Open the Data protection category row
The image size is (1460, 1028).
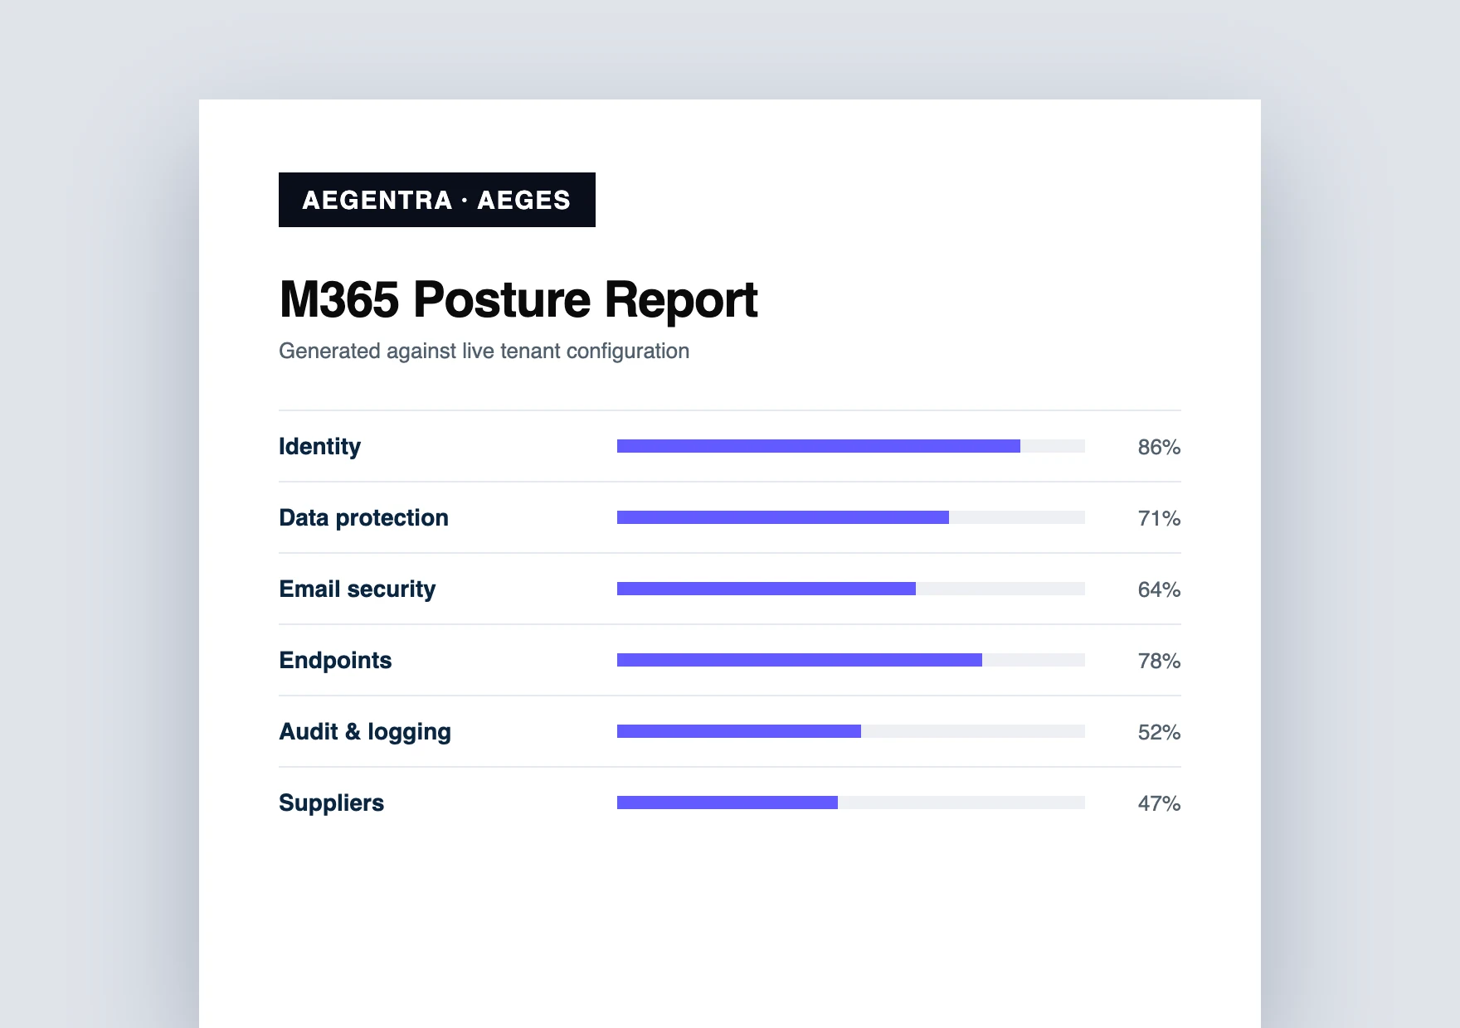(730, 517)
